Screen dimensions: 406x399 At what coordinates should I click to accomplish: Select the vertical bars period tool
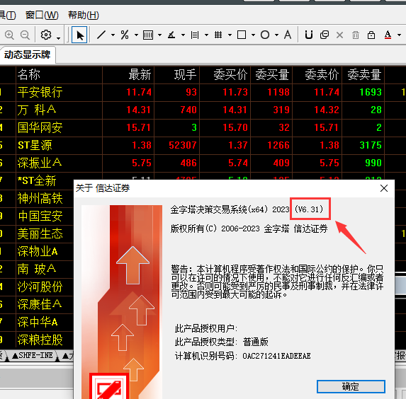click(148, 35)
